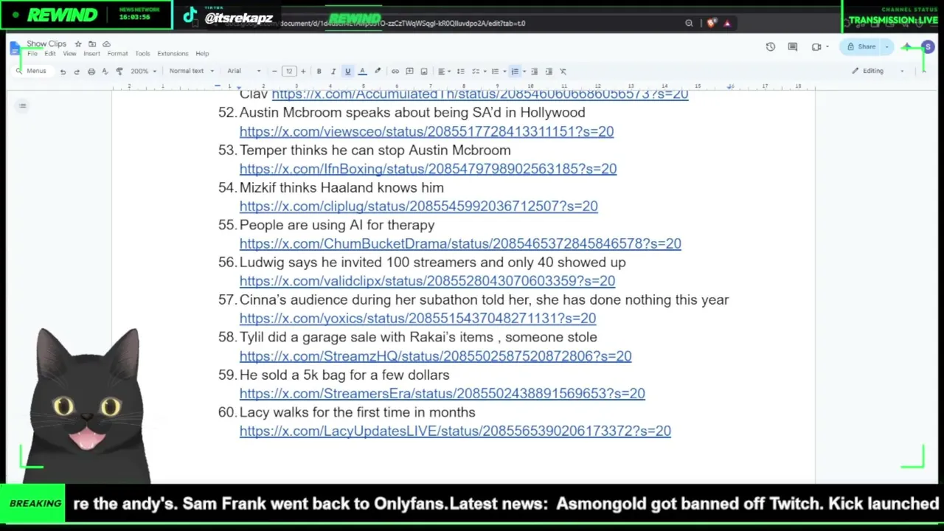Toggle the numbered list button

(515, 72)
